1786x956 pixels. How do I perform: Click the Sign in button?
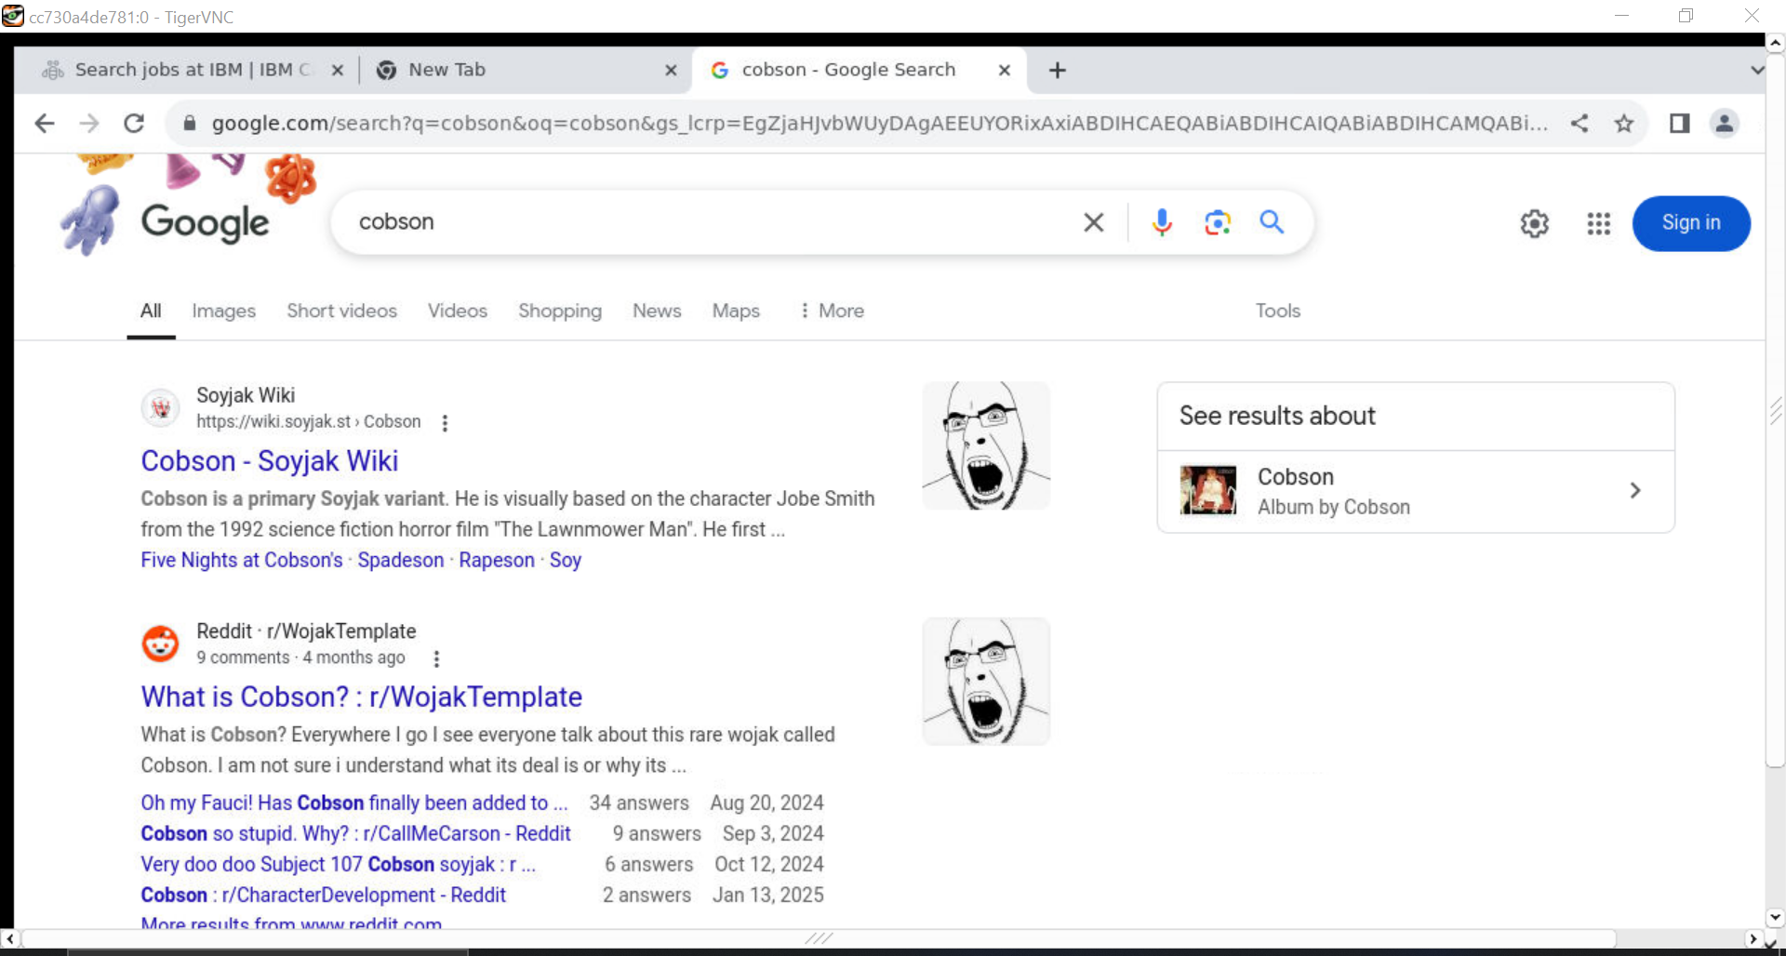click(1690, 223)
